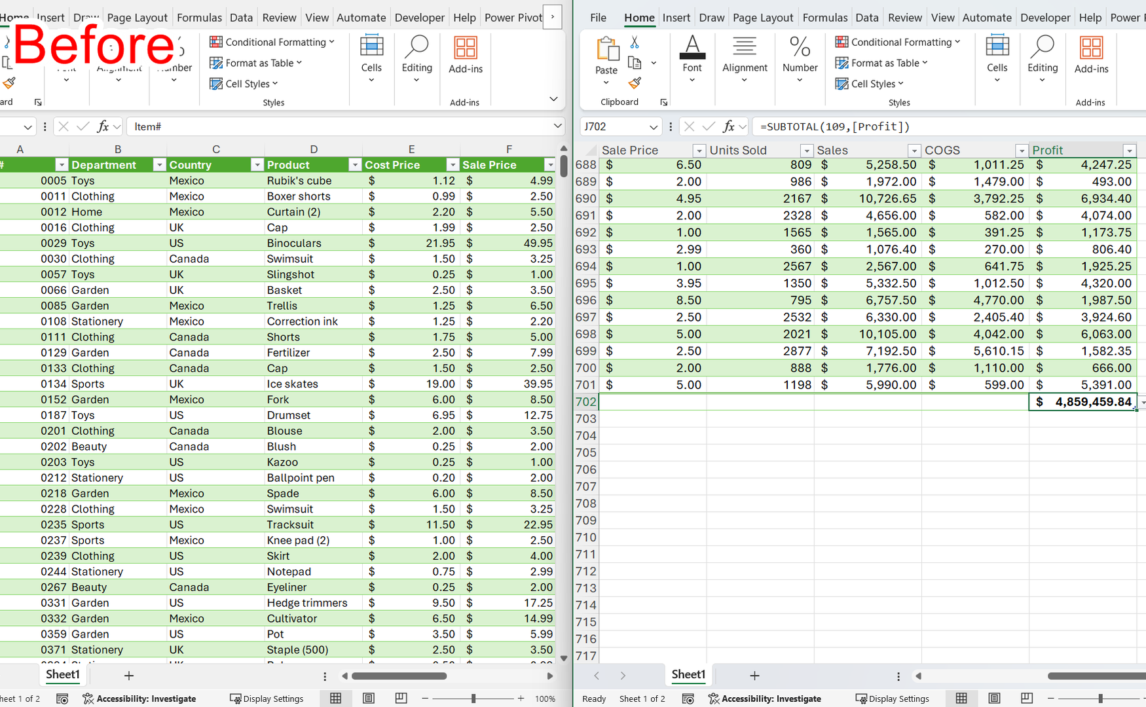Open Number group in right window
1146x707 pixels.
click(800, 60)
